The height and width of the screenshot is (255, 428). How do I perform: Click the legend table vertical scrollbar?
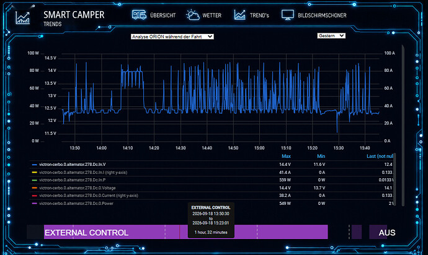coord(395,180)
